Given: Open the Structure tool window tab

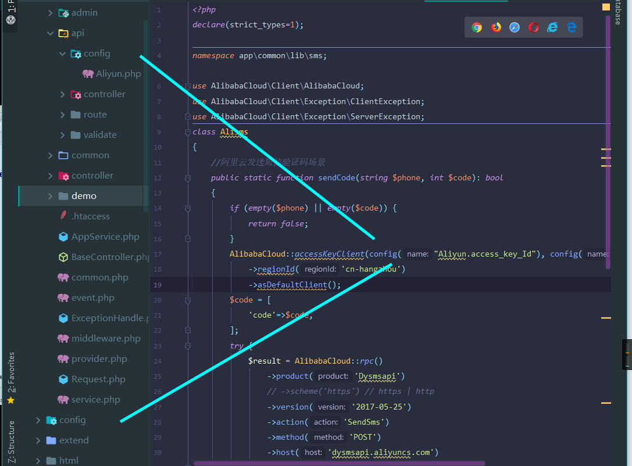Looking at the screenshot, I should tap(11, 442).
